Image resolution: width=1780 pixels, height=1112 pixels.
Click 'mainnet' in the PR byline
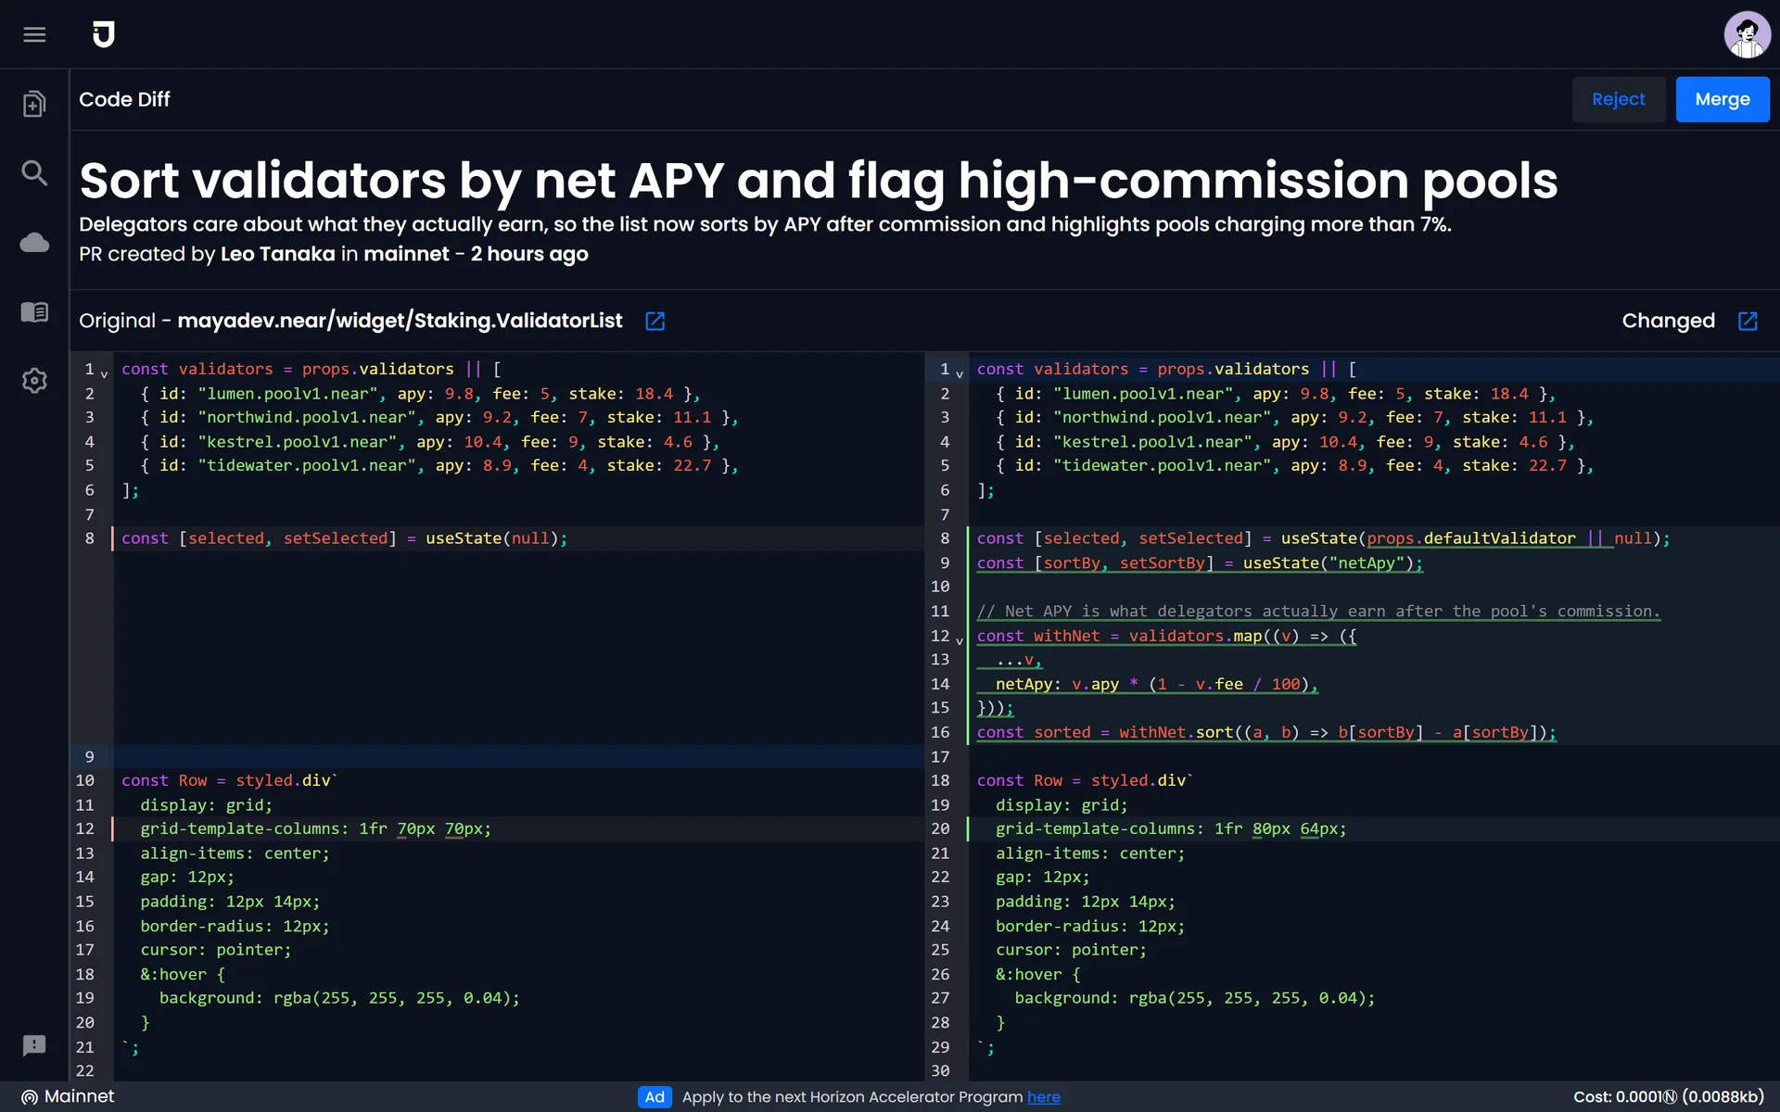point(406,254)
